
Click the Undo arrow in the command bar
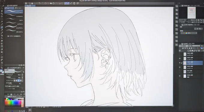coord(40,3)
